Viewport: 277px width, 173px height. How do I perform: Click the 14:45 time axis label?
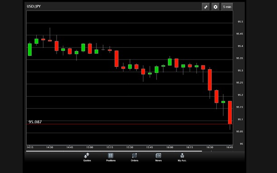[x=70, y=147]
